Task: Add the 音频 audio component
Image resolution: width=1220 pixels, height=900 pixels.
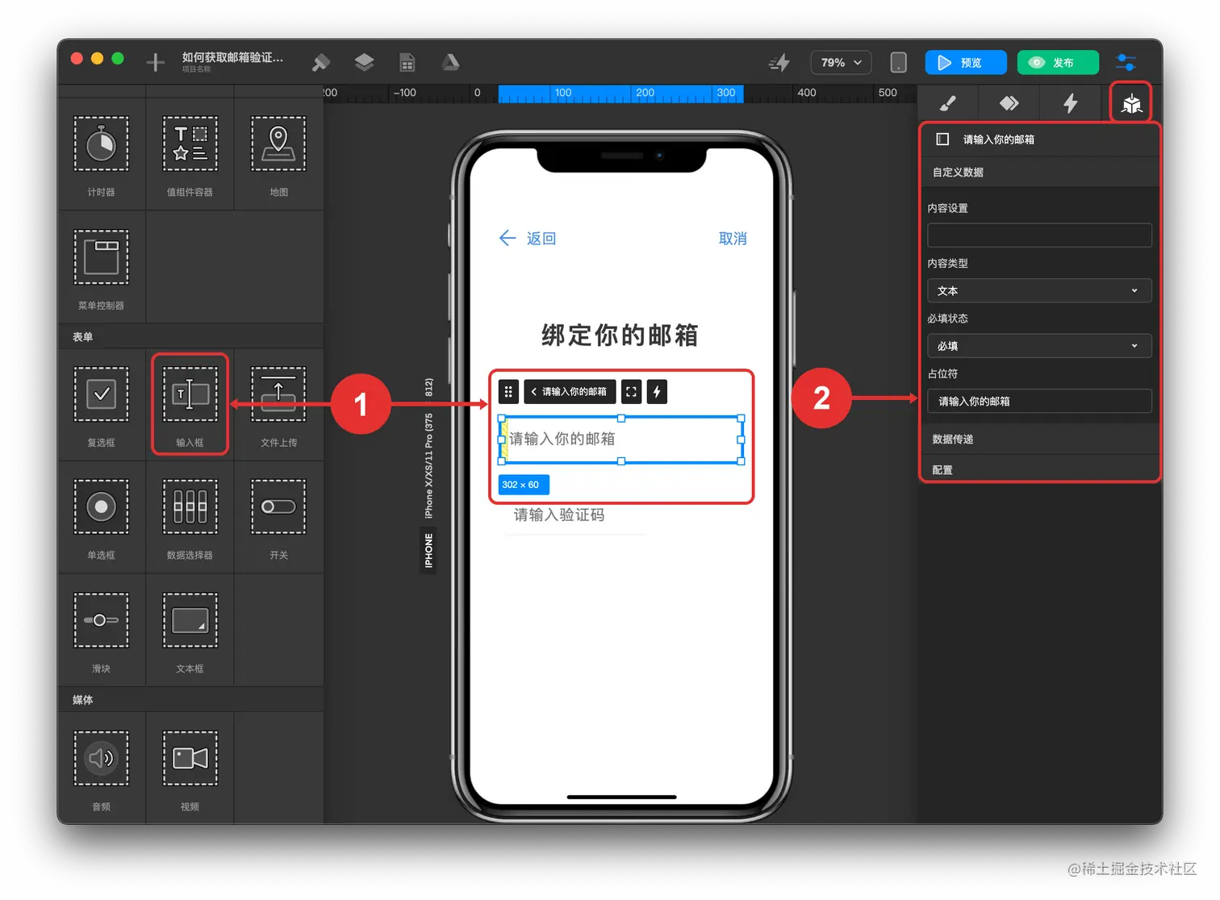Action: (x=102, y=758)
